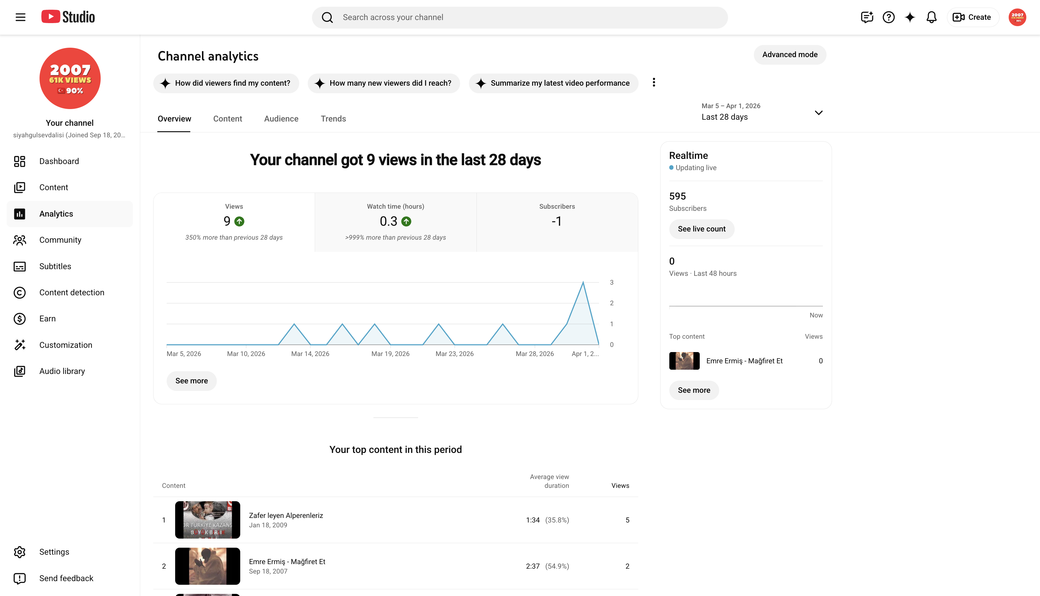Open the Help question mark icon

pos(888,17)
